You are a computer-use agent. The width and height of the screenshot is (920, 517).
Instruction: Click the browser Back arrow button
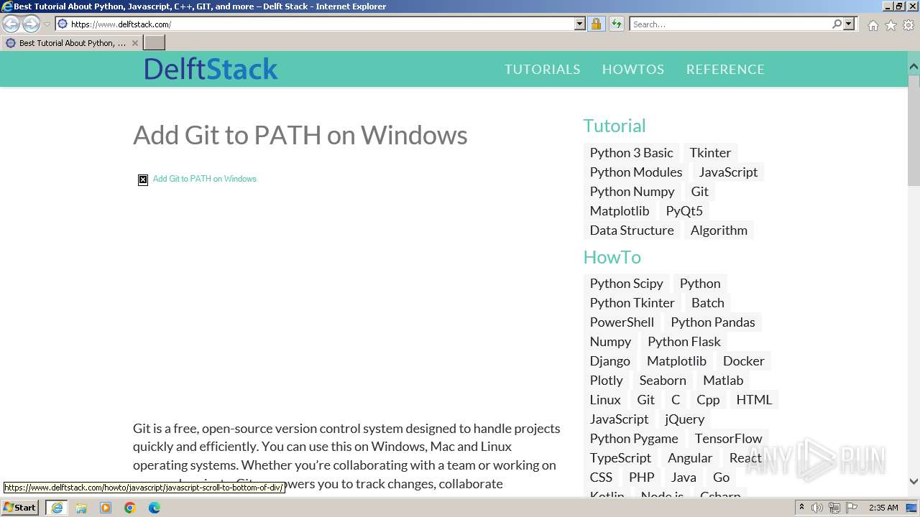(x=11, y=24)
